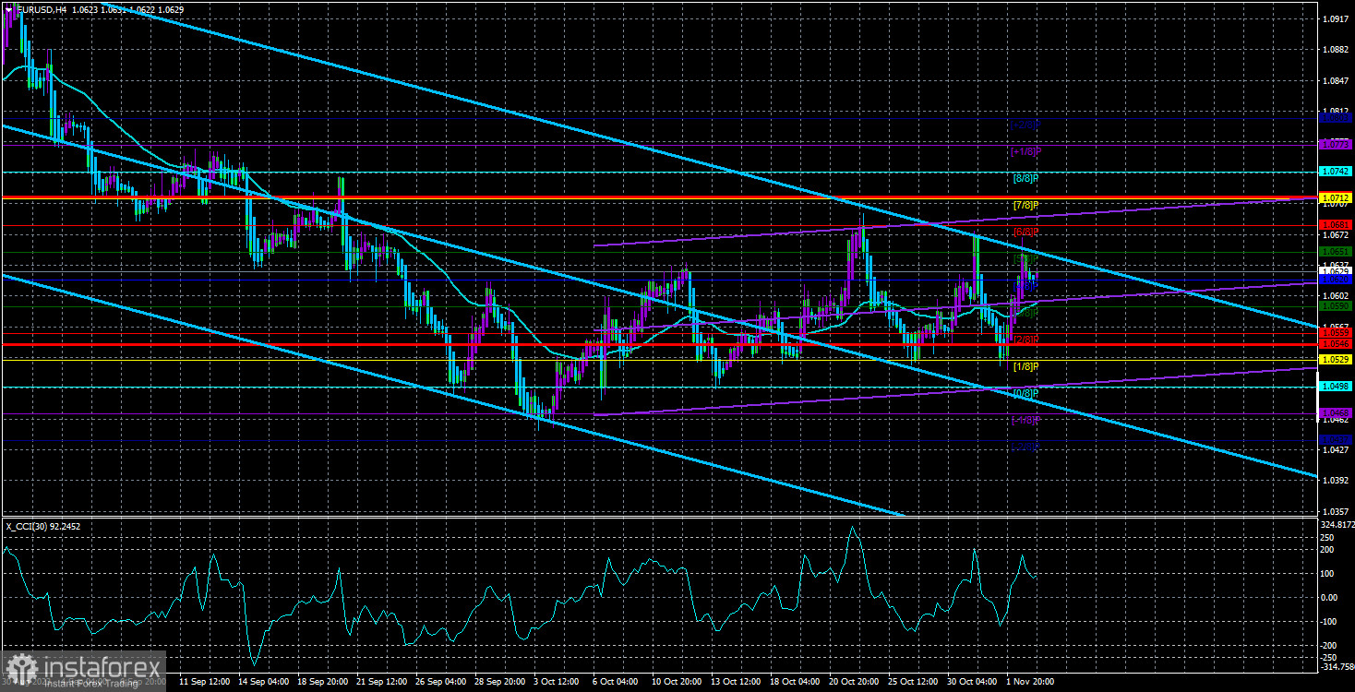Click the 18 Oct 04:00 time axis label
The width and height of the screenshot is (1355, 692).
click(797, 682)
